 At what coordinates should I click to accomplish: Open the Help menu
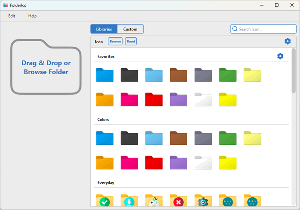tap(32, 16)
